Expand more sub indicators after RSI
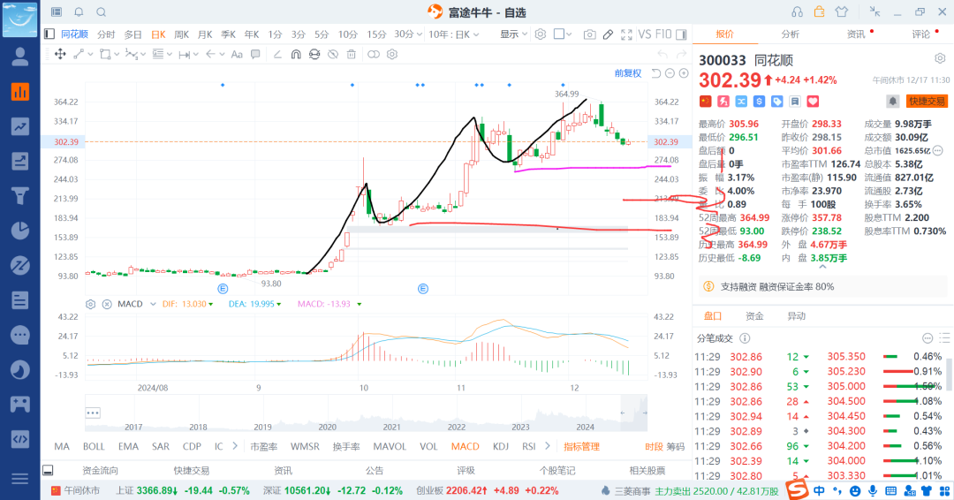 coord(548,446)
